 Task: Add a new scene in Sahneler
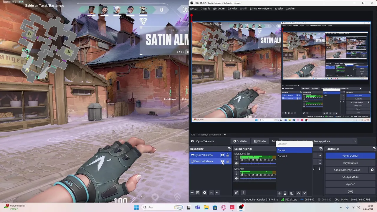coord(279,193)
